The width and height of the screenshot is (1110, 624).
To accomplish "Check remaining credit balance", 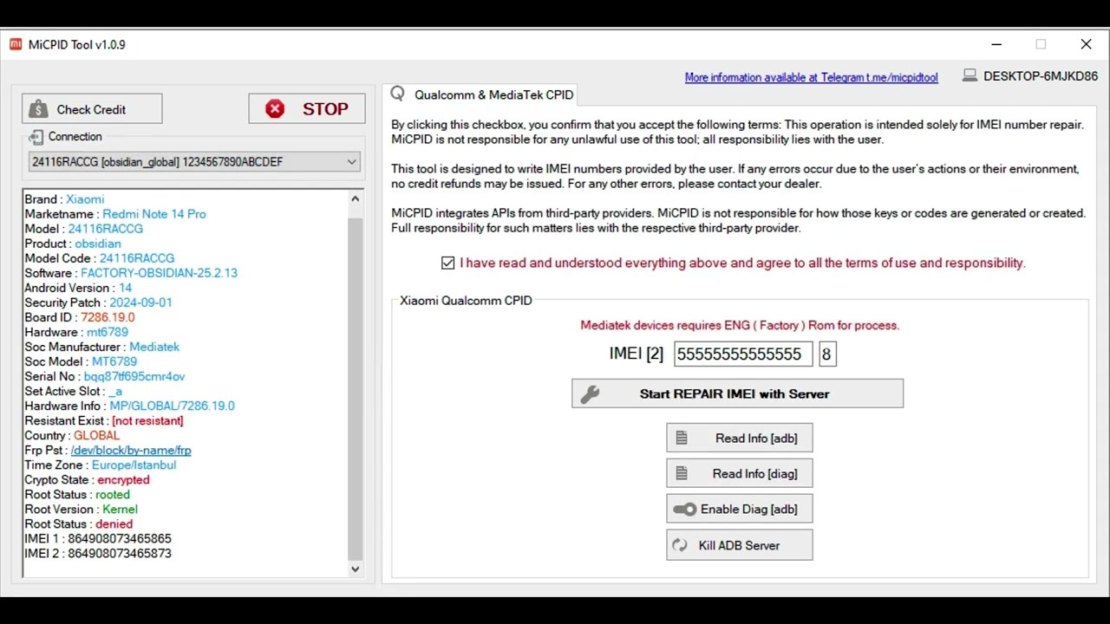I will click(92, 109).
